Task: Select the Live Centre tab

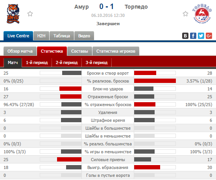Action: coord(18,36)
